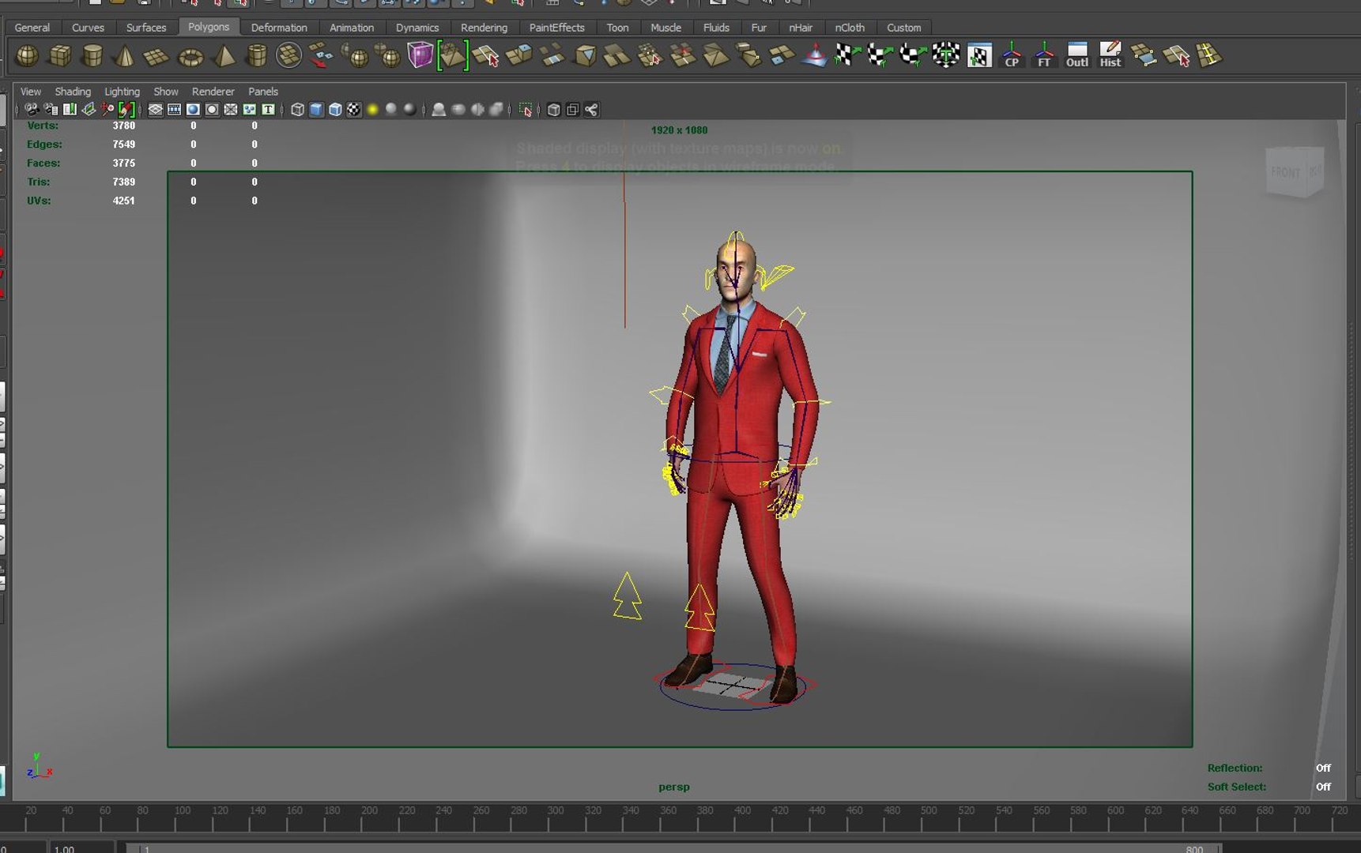
Task: Click the range slider bar ending at 800
Action: (x=674, y=847)
